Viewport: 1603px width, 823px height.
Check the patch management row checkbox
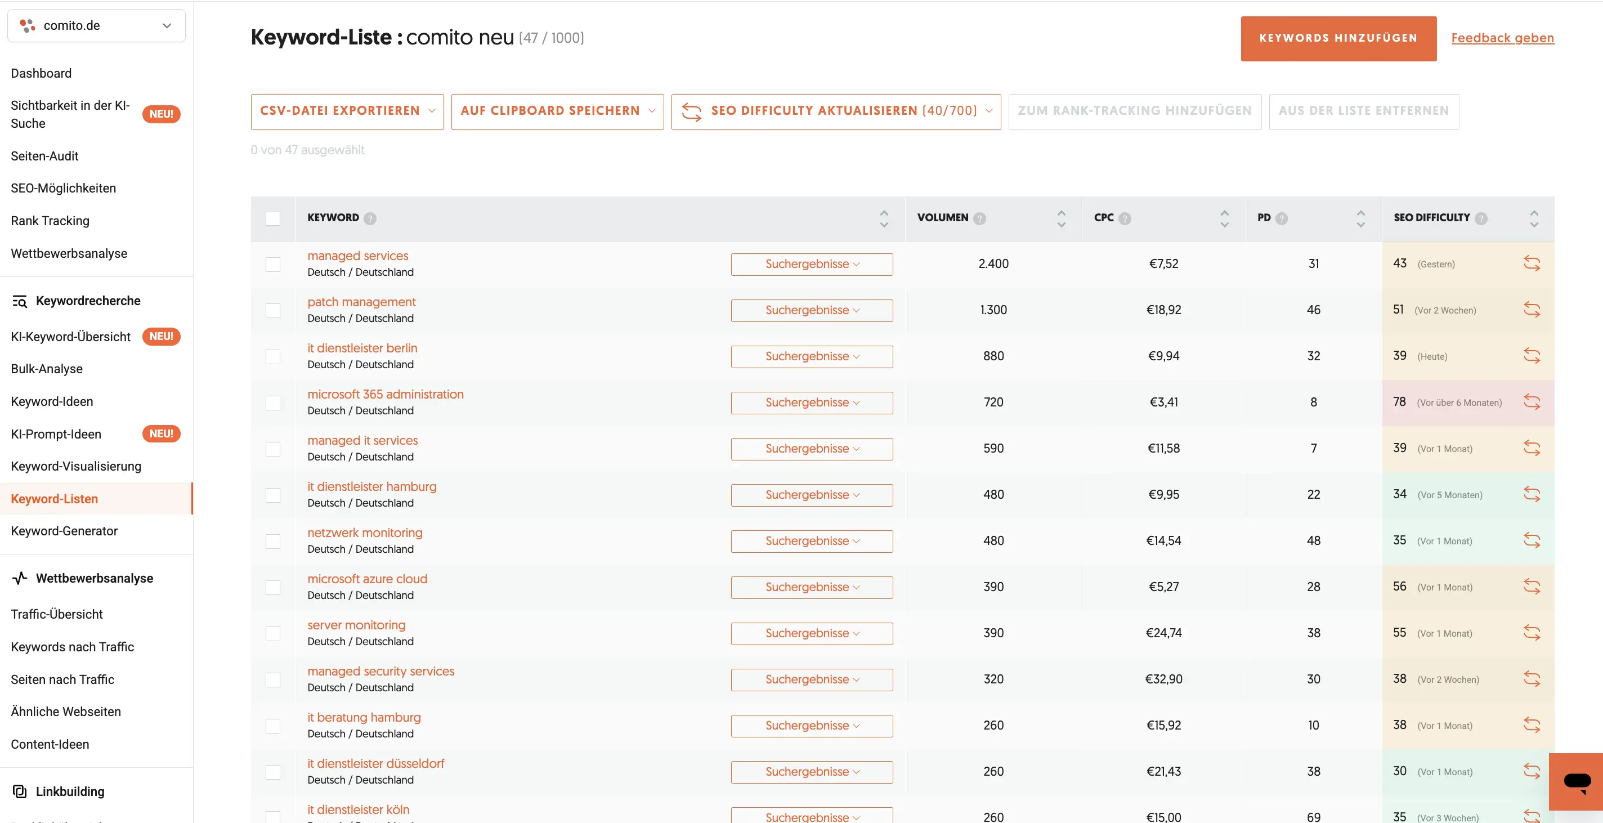(272, 310)
